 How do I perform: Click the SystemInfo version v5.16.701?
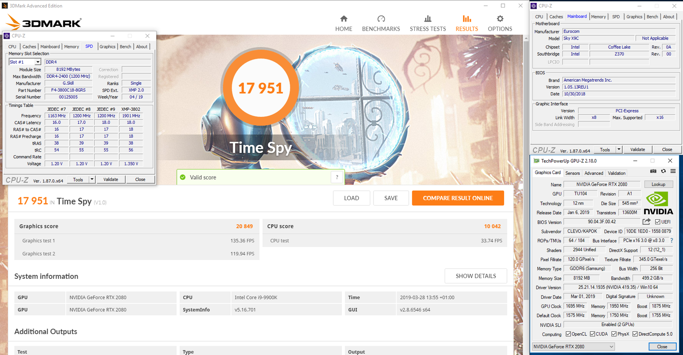245,310
